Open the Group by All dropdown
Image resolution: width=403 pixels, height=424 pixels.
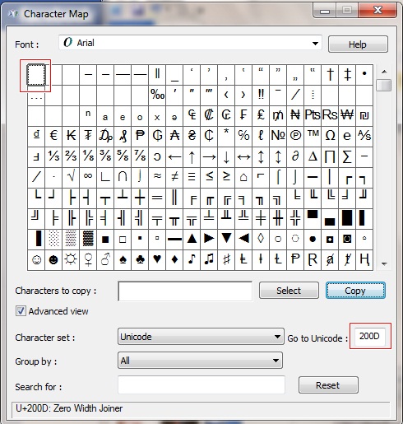[200, 361]
